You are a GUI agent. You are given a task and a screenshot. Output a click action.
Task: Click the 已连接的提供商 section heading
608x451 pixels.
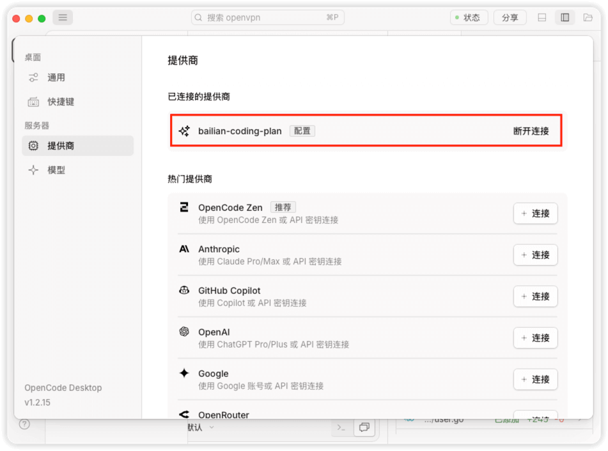tap(199, 97)
